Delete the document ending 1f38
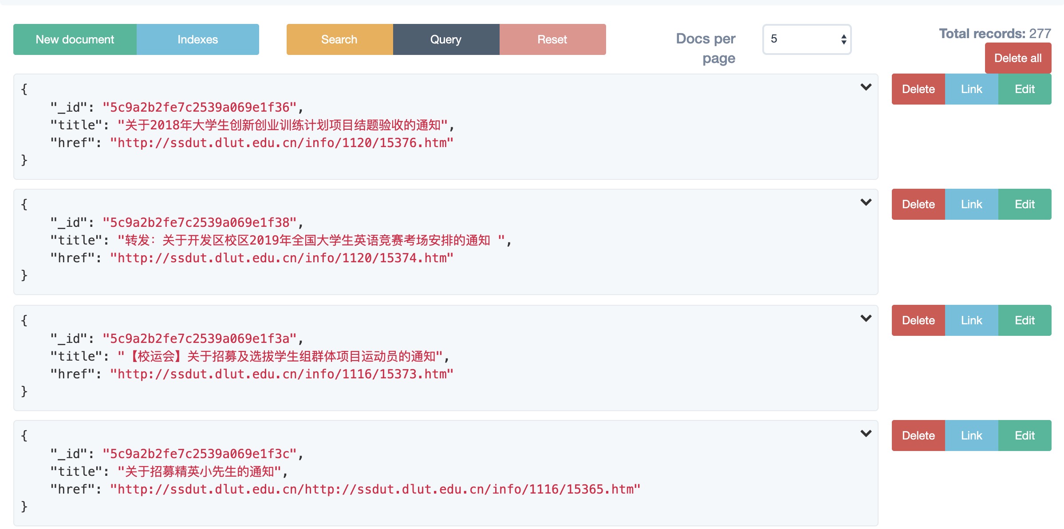Screen dimensions: 1064x529 [918, 204]
